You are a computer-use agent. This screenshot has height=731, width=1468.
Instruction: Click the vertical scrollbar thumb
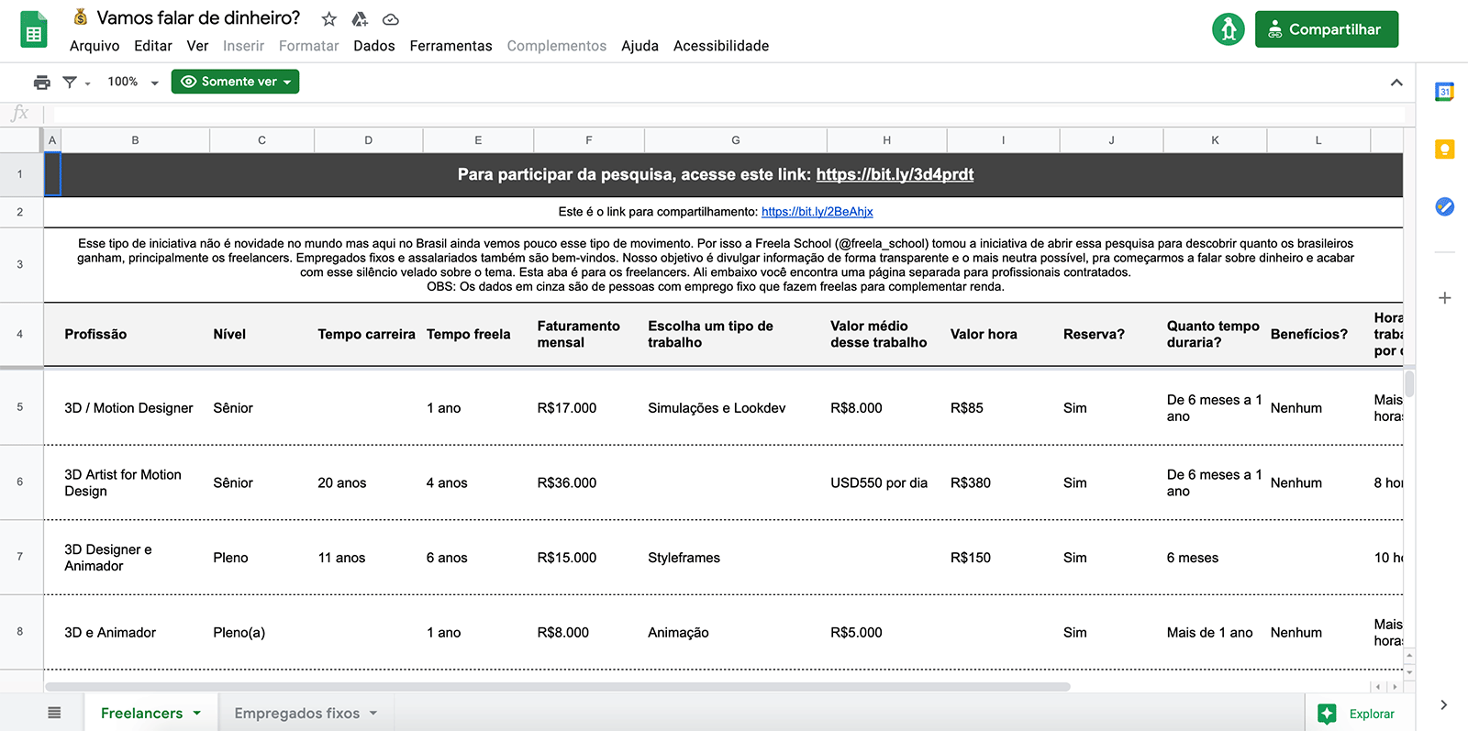[x=1409, y=382]
